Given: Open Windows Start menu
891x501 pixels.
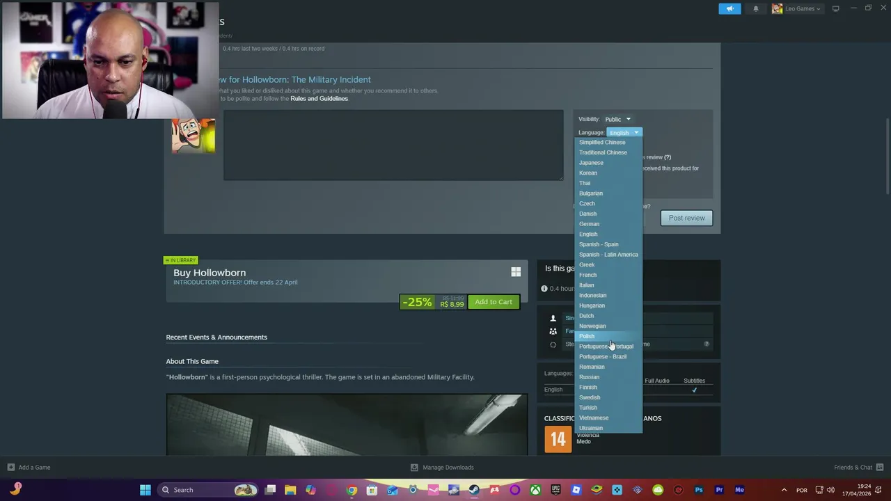Looking at the screenshot, I should (145, 490).
